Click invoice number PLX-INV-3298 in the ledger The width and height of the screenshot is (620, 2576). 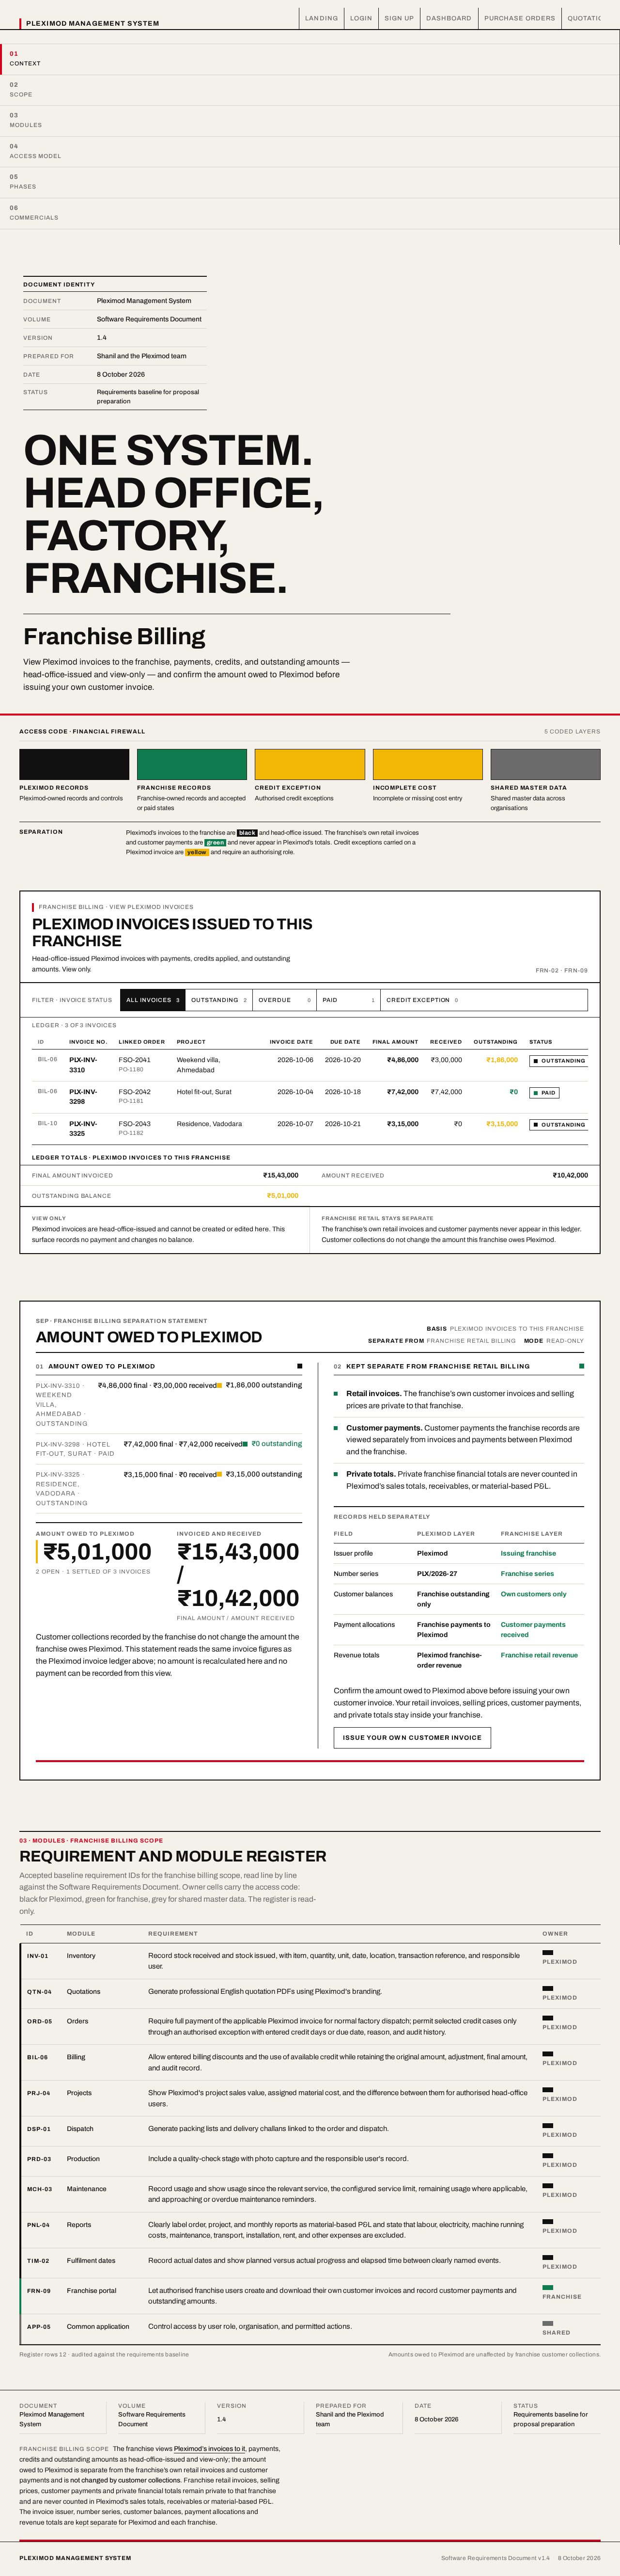(83, 1097)
